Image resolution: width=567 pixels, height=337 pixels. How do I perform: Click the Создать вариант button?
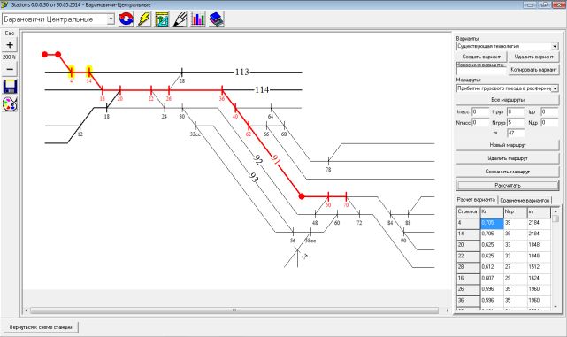click(x=481, y=57)
